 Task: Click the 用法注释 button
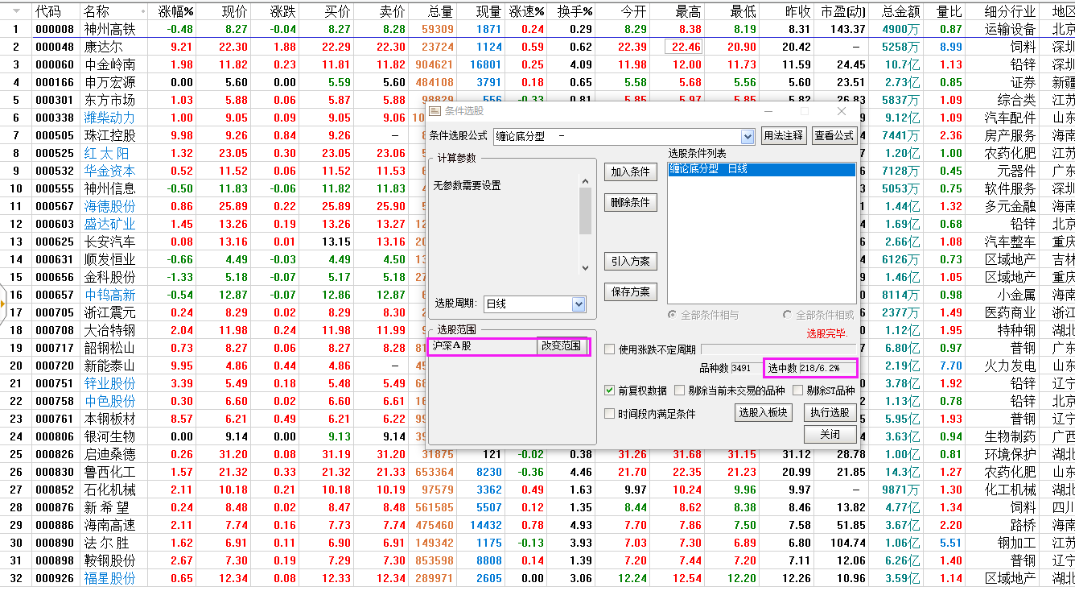tap(784, 135)
